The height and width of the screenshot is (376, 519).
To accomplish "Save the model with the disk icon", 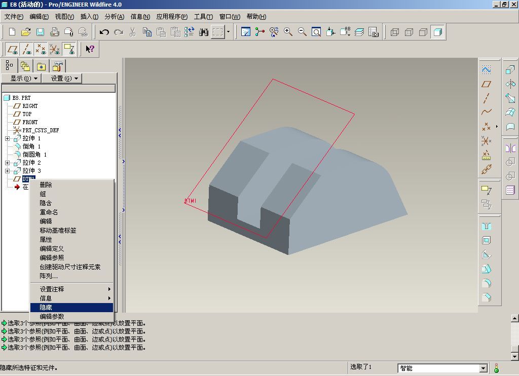I will [x=40, y=32].
